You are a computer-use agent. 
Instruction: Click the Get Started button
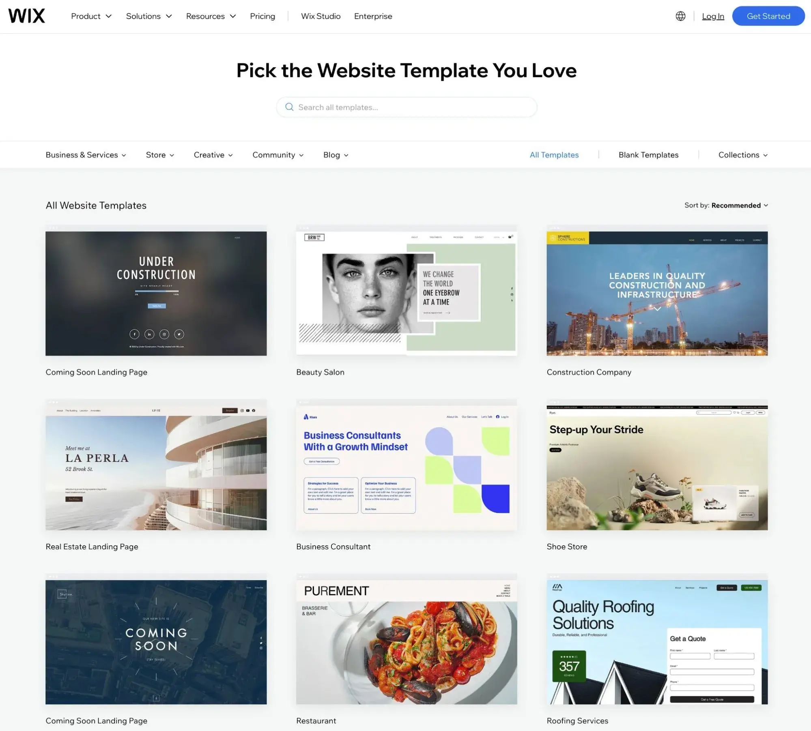coord(768,15)
